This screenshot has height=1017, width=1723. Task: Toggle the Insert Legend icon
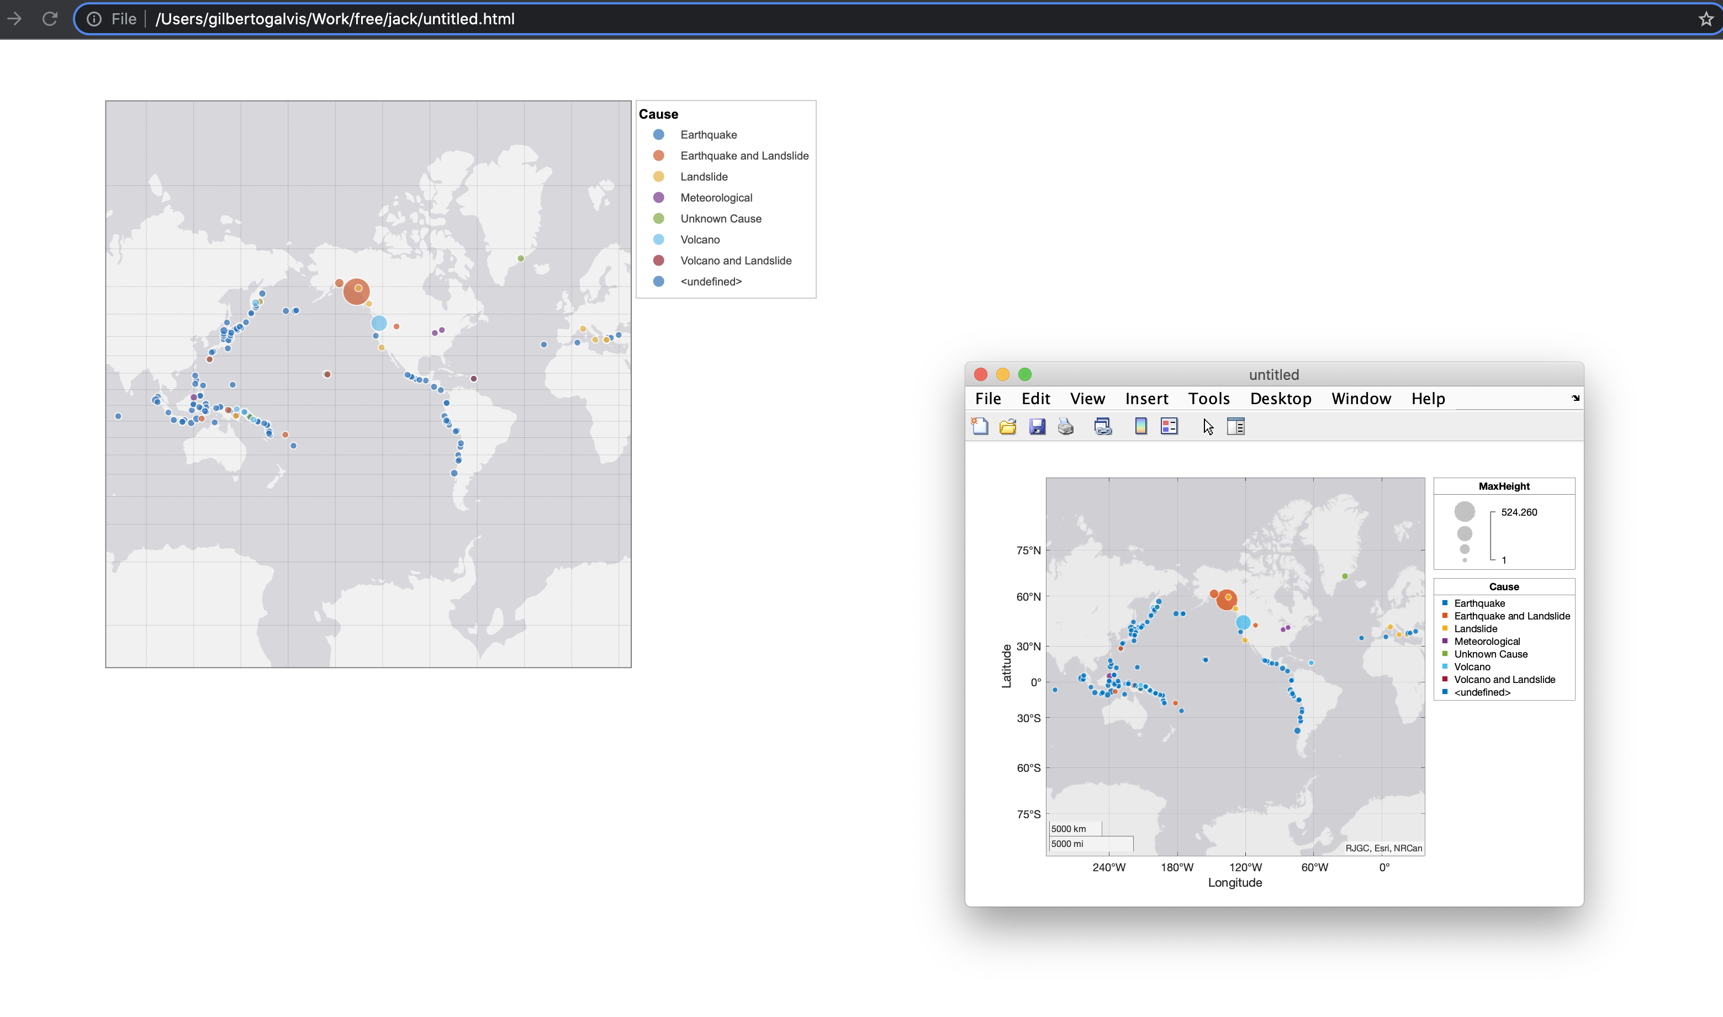click(x=1169, y=426)
